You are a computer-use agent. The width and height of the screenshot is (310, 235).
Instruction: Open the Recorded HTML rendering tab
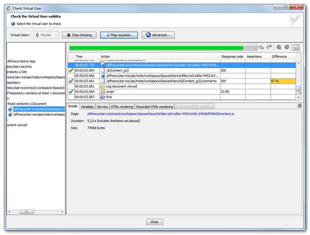(154, 107)
